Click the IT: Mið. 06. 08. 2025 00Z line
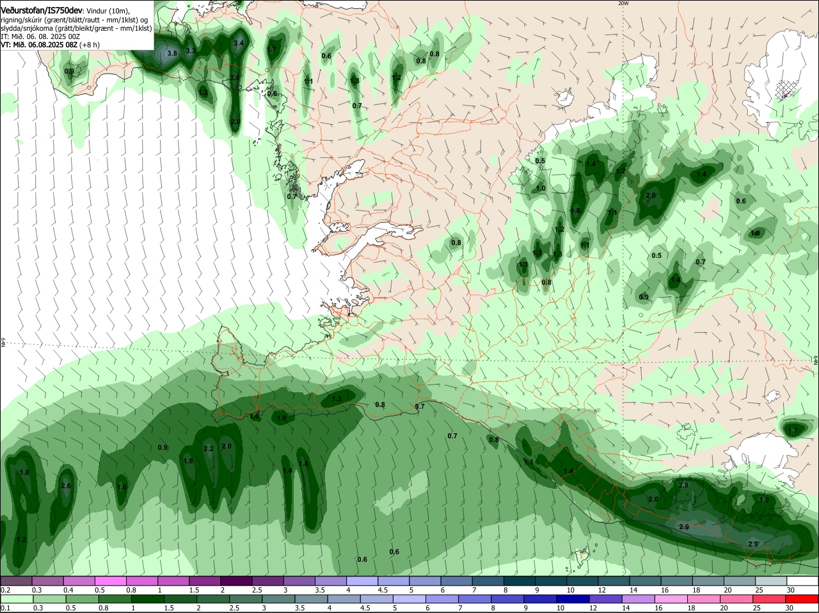Viewport: 819px width, 613px height. (x=40, y=36)
